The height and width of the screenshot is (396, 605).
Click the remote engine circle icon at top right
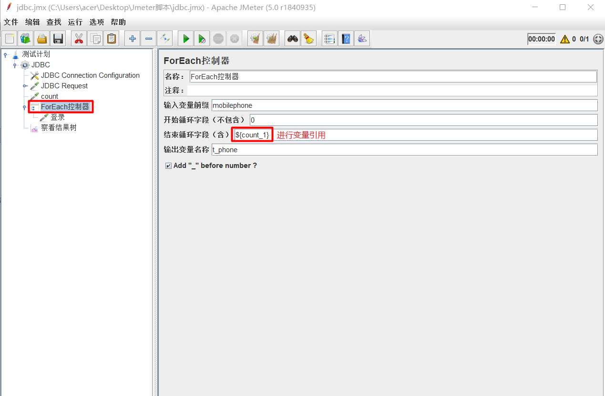pyautogui.click(x=598, y=39)
